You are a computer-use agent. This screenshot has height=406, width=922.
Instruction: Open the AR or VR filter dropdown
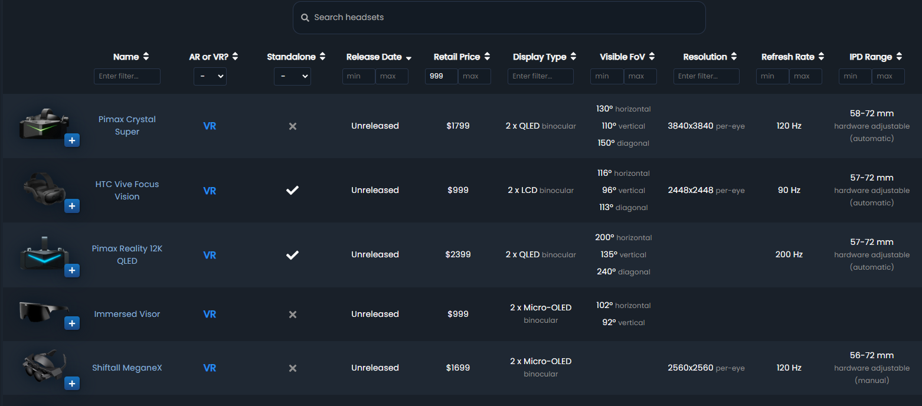click(x=210, y=76)
